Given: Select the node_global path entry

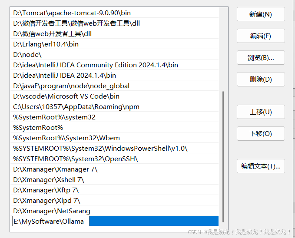Looking at the screenshot, I should tap(114, 86).
